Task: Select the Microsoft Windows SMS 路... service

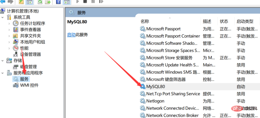Action: pos(173,72)
